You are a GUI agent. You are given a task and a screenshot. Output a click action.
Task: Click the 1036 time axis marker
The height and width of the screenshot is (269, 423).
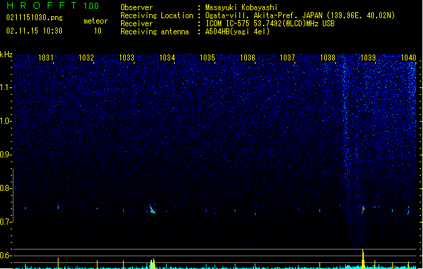[x=247, y=58]
